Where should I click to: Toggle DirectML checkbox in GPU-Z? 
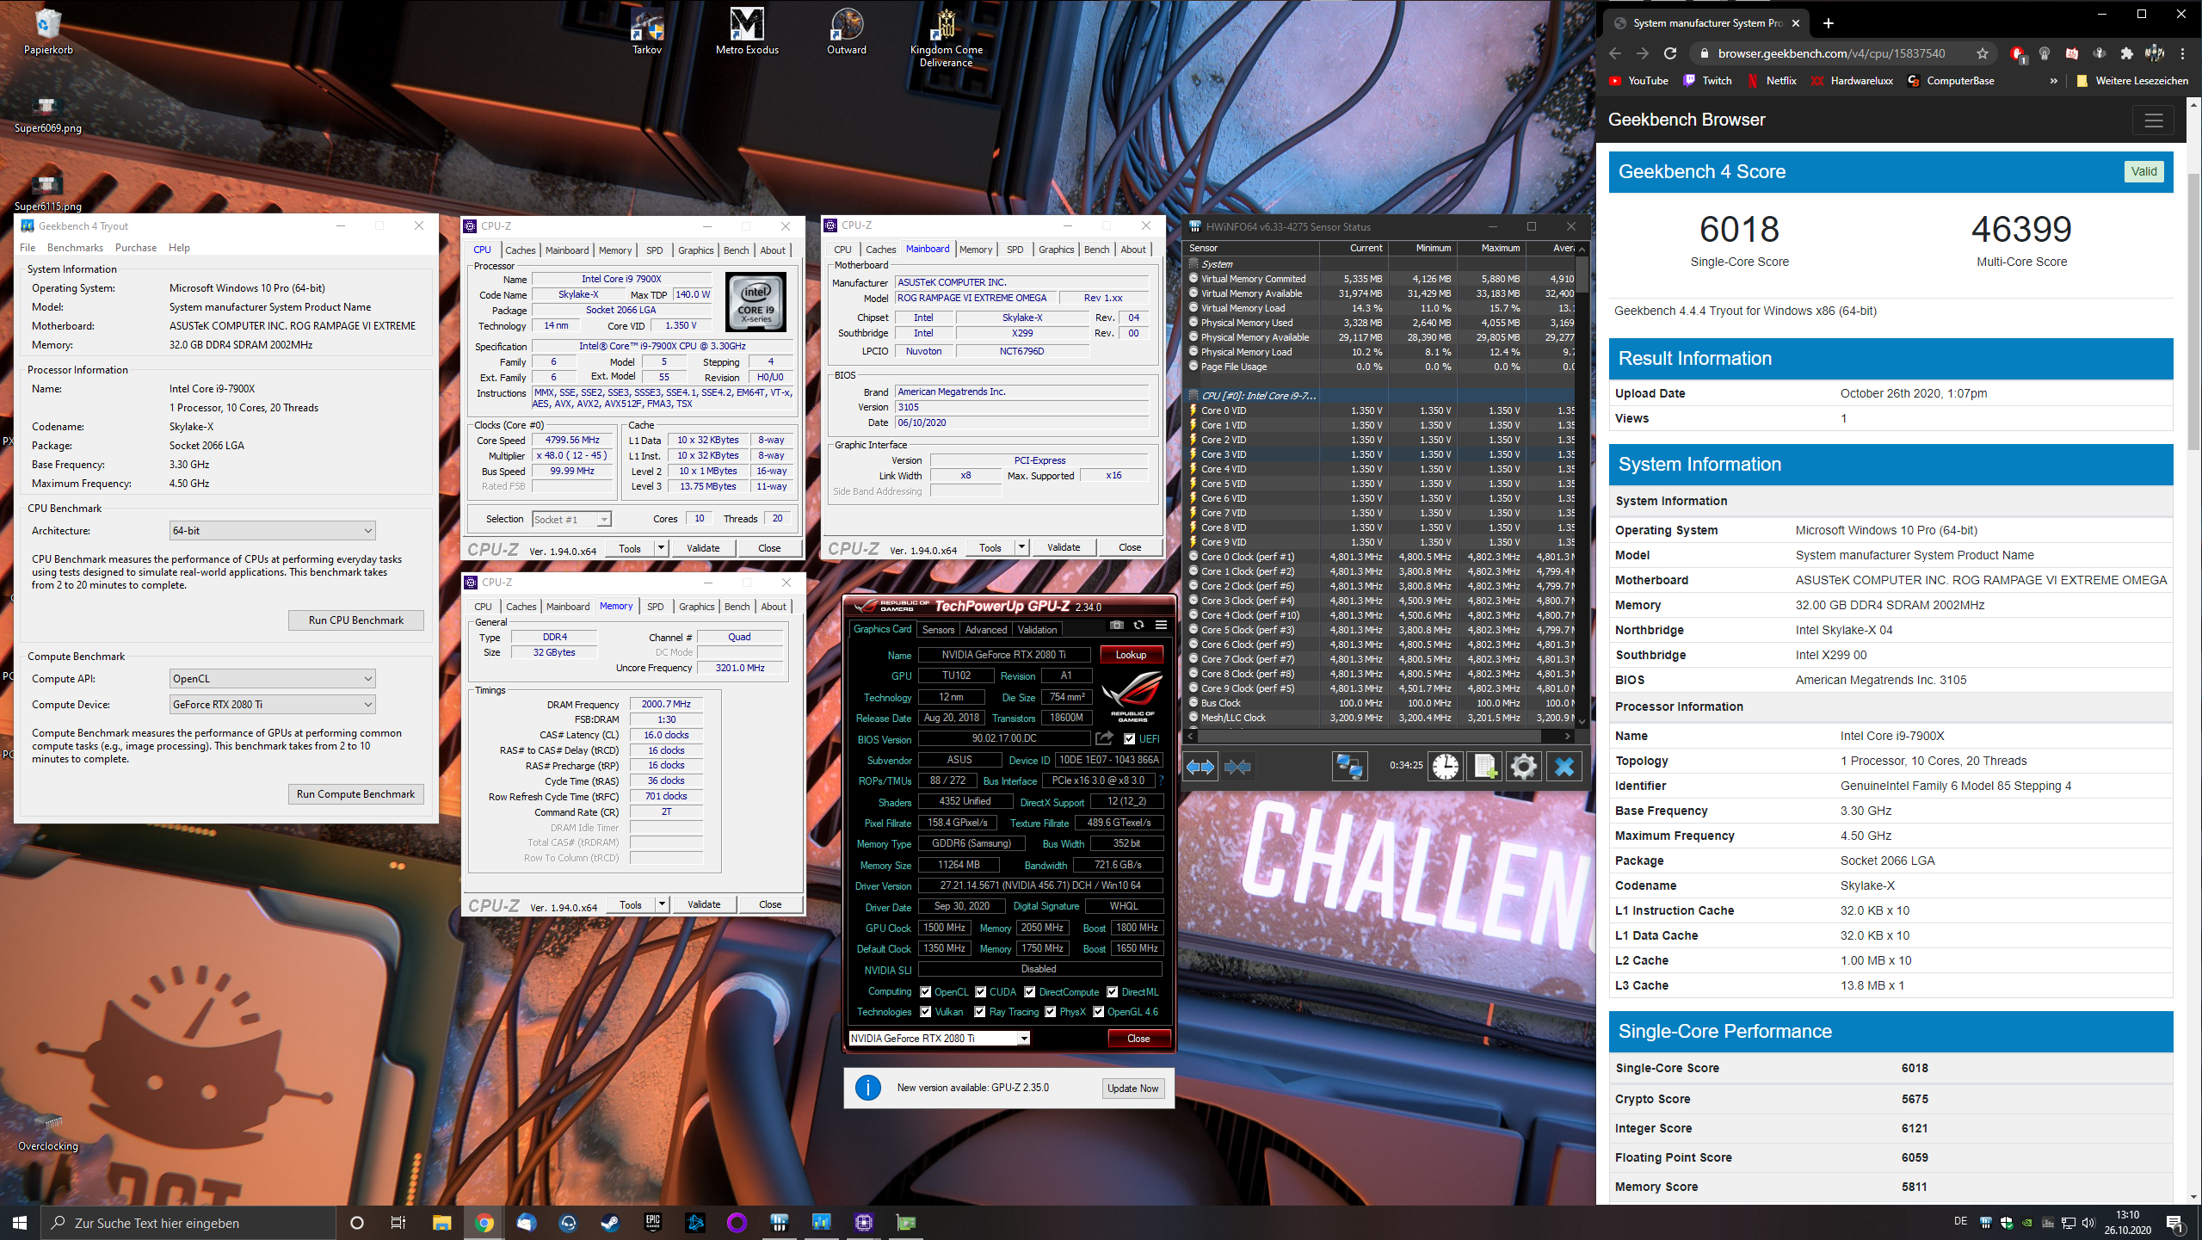coord(1113,991)
